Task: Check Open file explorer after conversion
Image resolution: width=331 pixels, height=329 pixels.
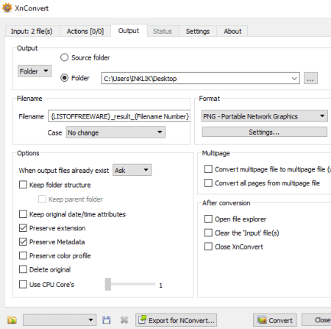Action: (x=208, y=219)
